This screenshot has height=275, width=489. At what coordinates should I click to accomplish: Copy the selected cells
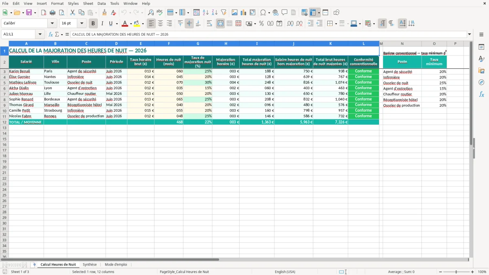tap(81, 13)
